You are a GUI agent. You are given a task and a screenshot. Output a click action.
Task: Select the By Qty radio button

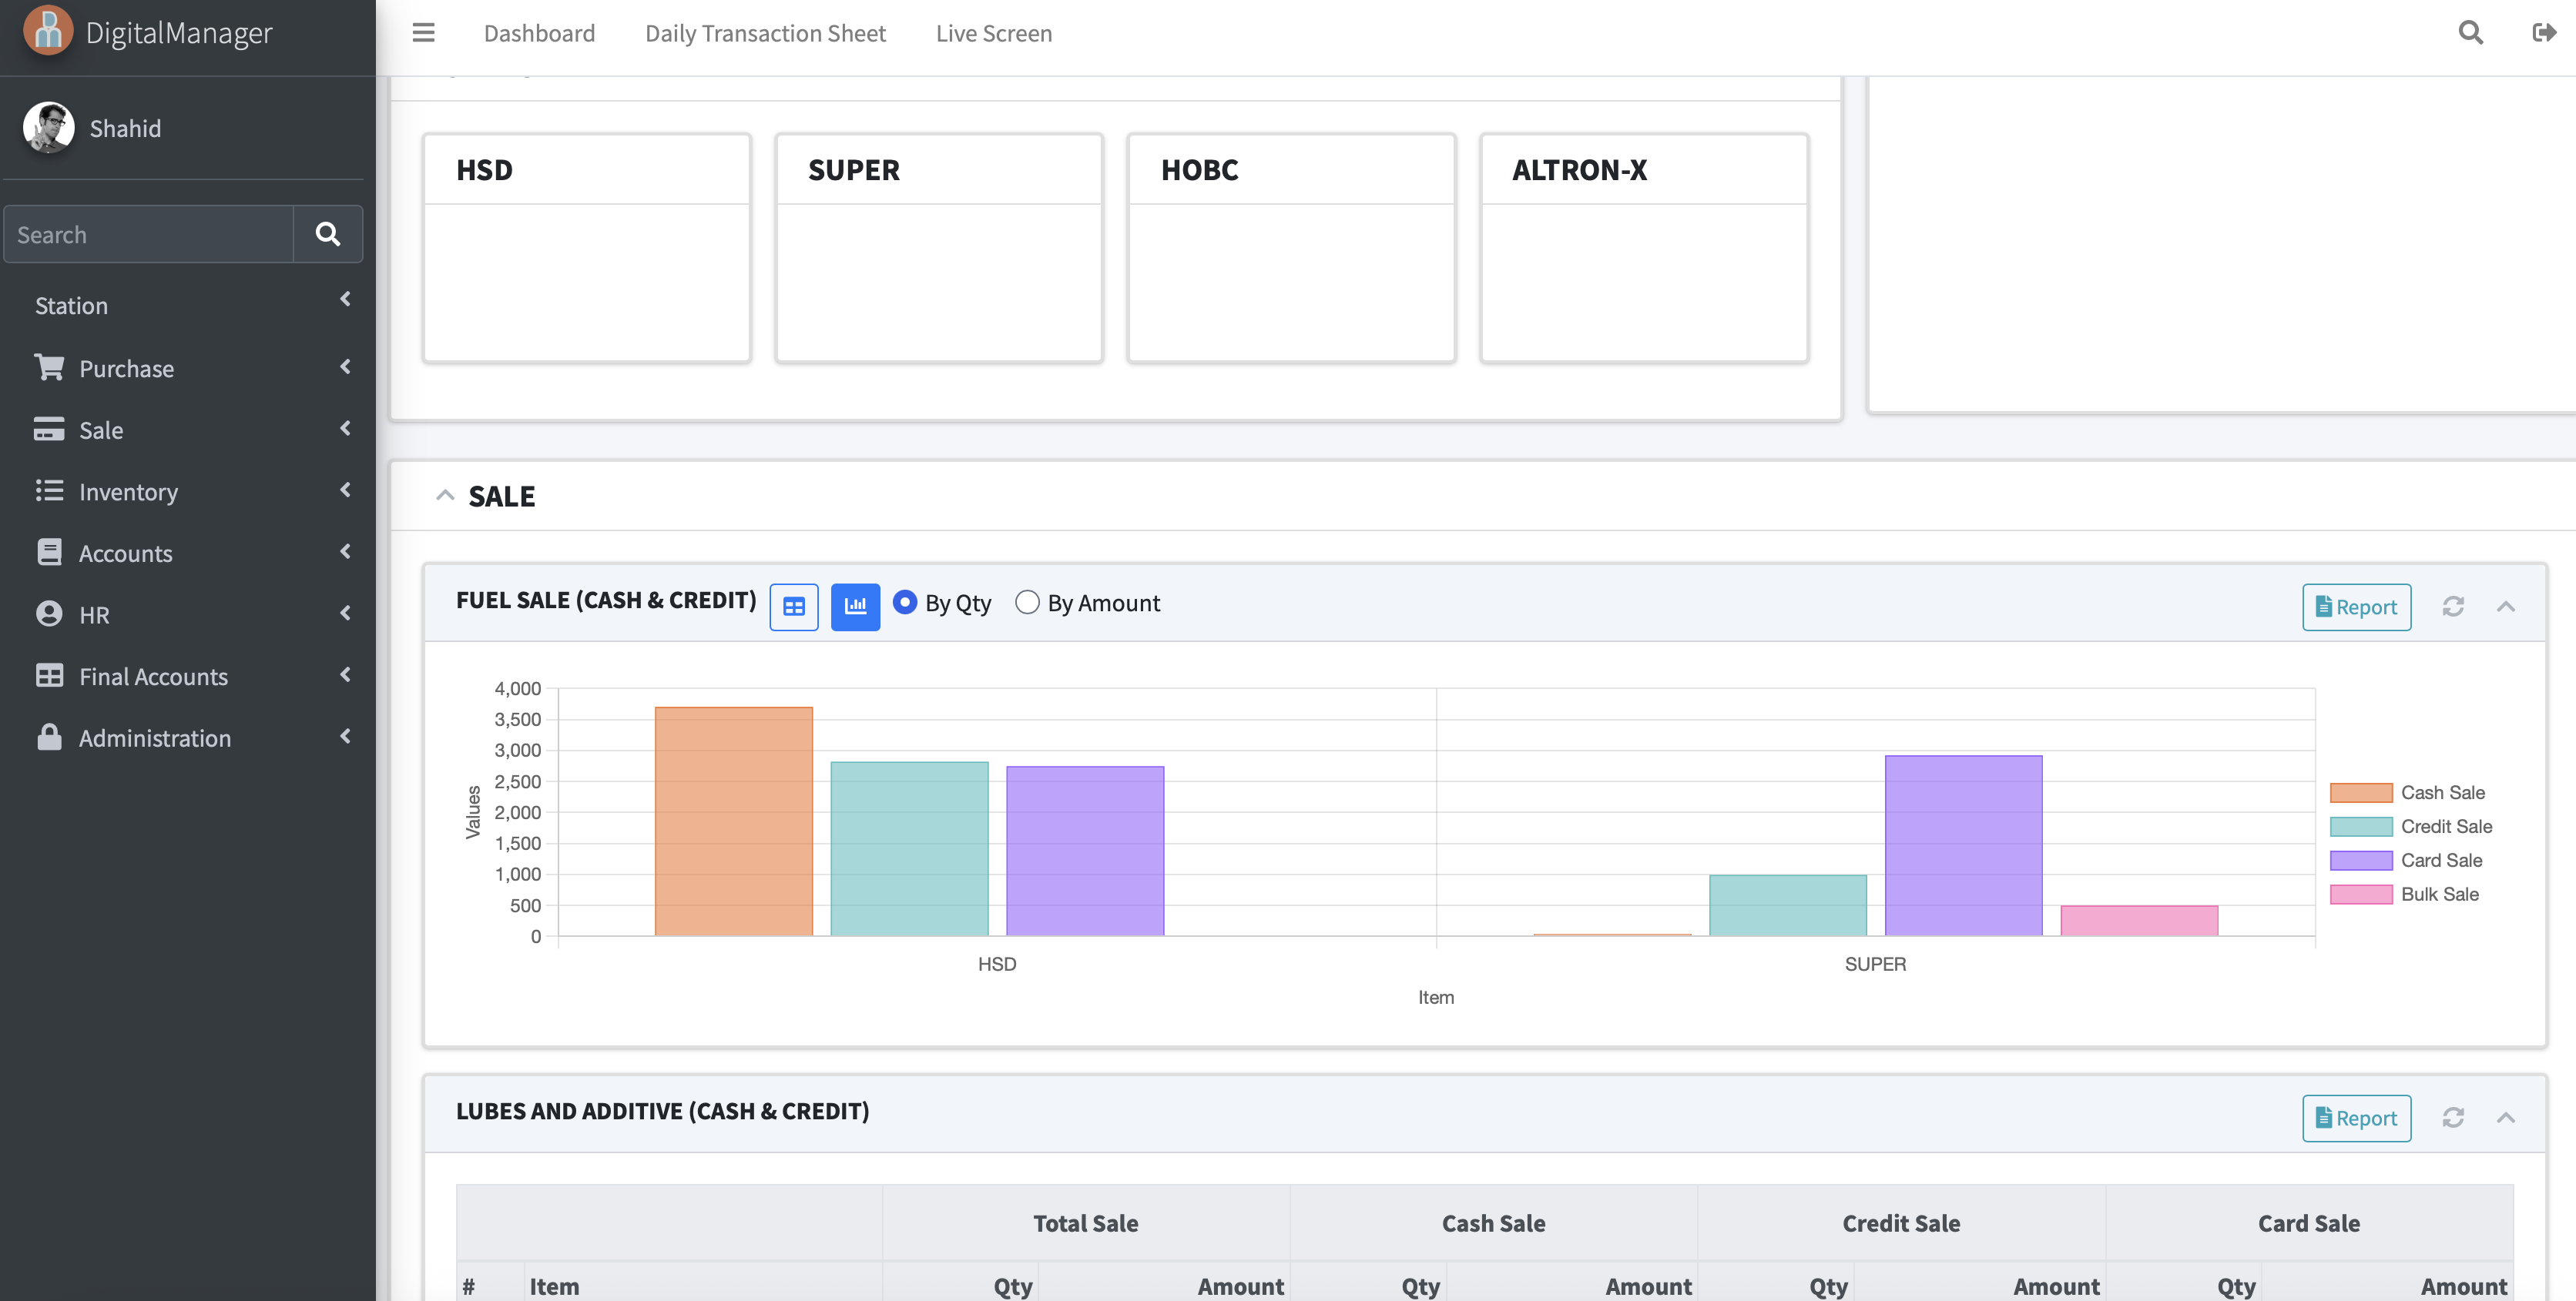905,603
